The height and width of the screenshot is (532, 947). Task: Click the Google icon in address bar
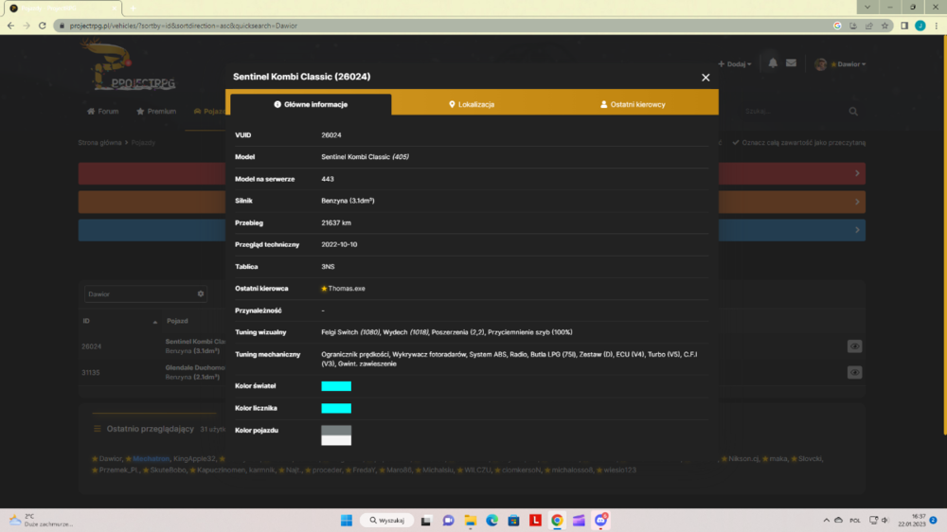pos(837,26)
